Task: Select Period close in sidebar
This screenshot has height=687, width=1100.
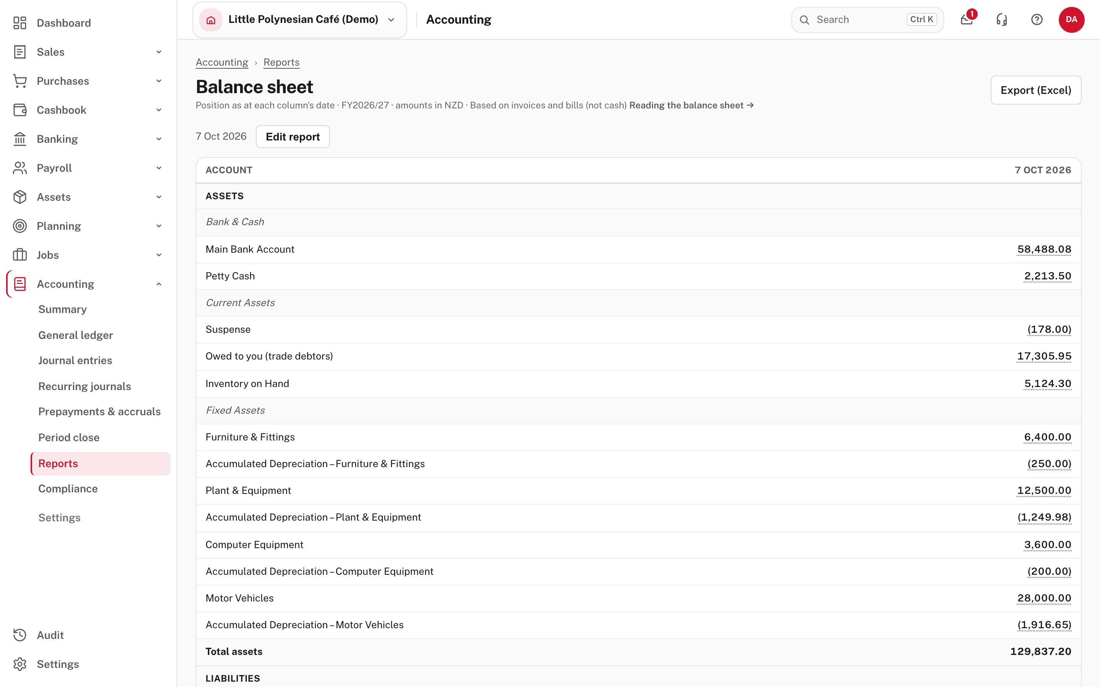Action: [x=69, y=437]
